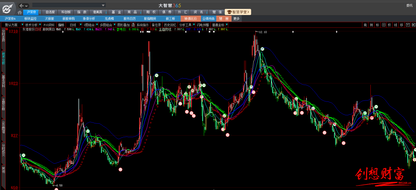Image resolution: width=416 pixels, height=190 pixels.
Task: Click the 线 drawing icon
Action: 396,25
